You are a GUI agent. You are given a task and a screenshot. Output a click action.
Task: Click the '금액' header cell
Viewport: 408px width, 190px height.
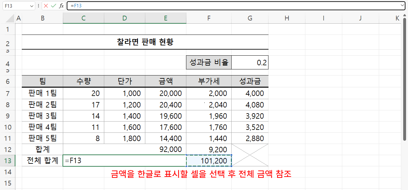click(x=166, y=81)
